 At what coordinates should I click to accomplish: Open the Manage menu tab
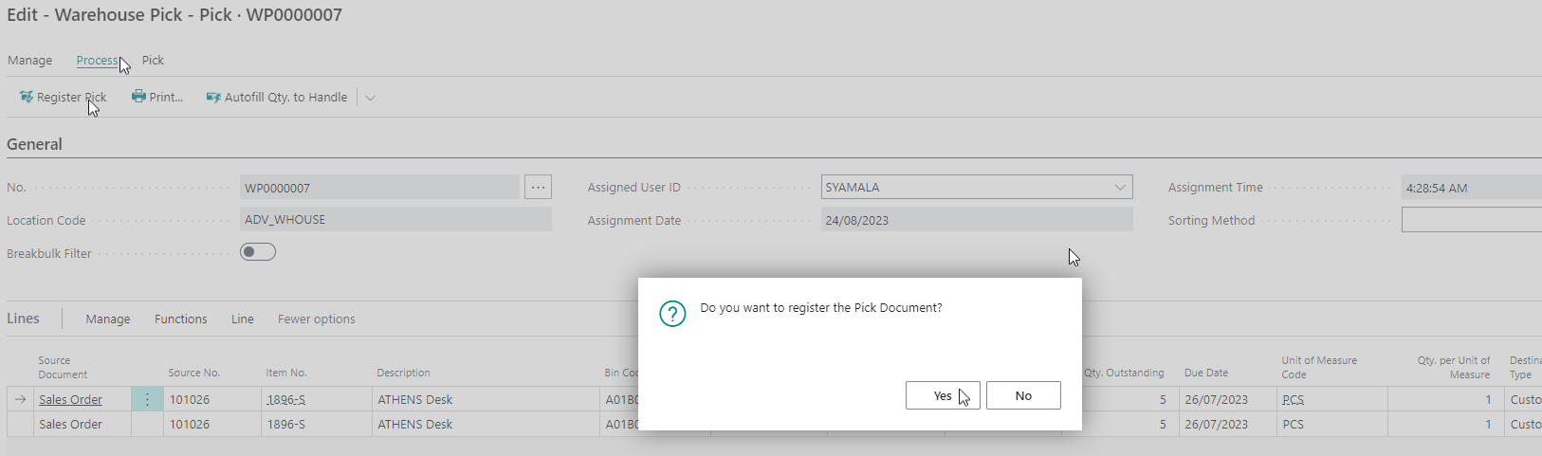click(30, 61)
